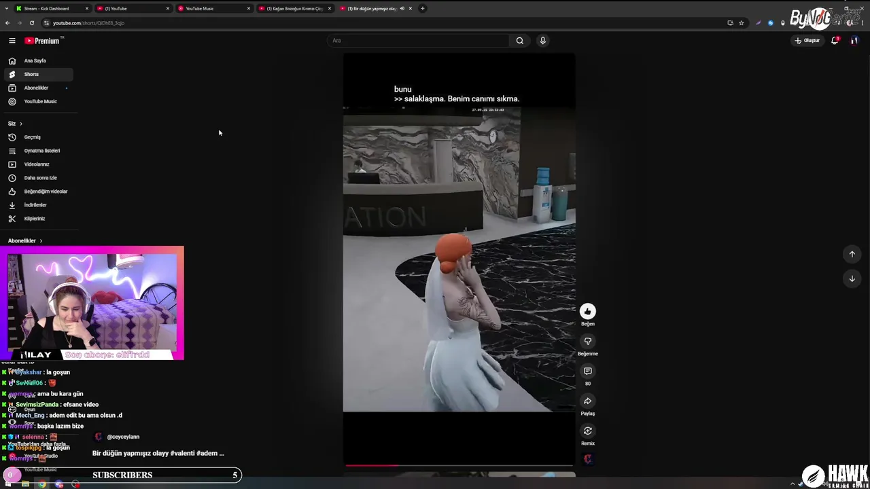Go back in browser history

point(7,23)
